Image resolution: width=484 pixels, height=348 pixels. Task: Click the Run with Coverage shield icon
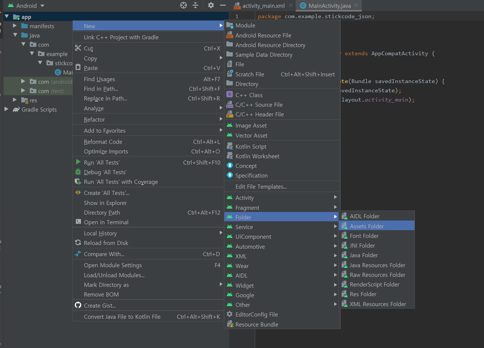click(x=78, y=182)
